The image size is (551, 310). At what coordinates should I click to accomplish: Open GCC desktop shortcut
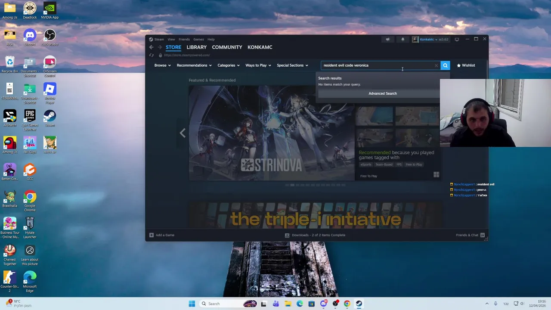click(x=30, y=172)
